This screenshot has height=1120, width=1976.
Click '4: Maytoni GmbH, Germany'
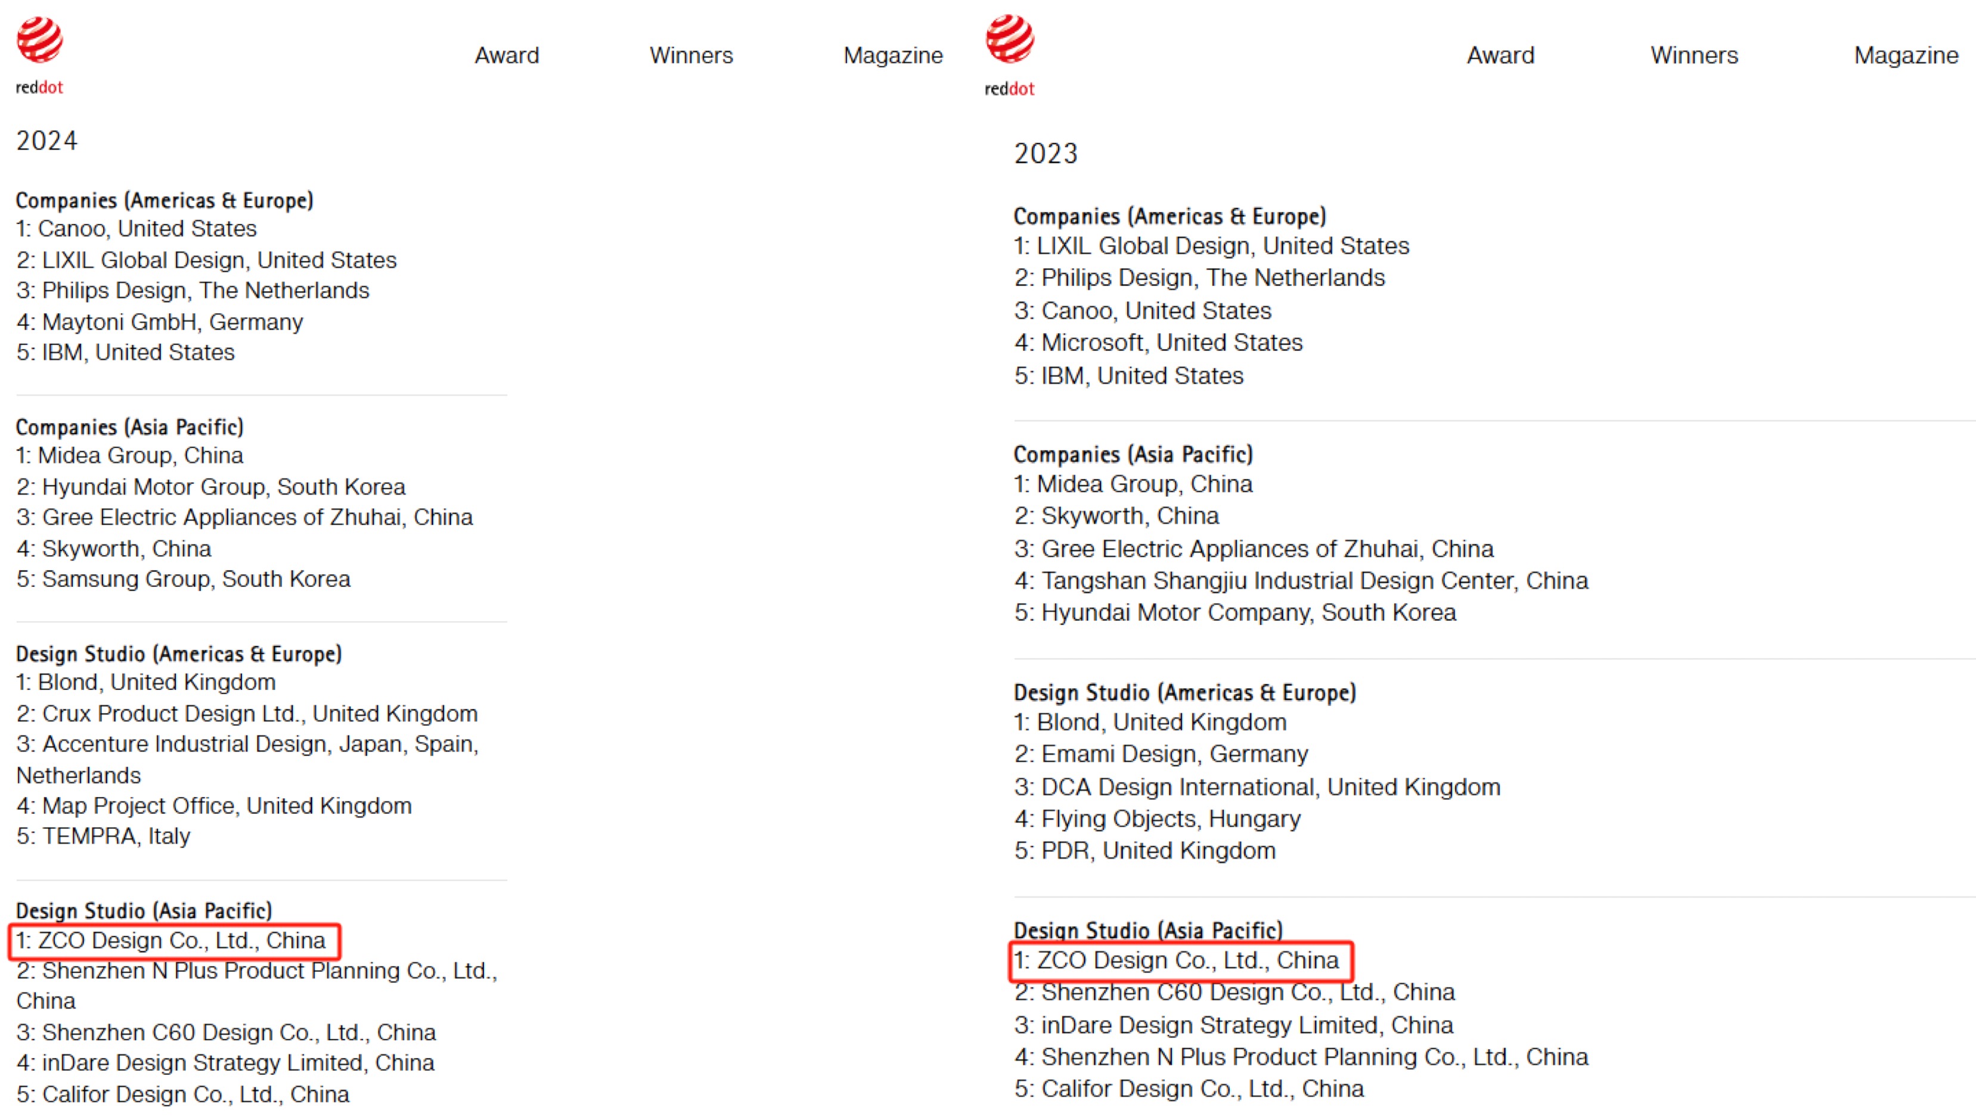[159, 322]
